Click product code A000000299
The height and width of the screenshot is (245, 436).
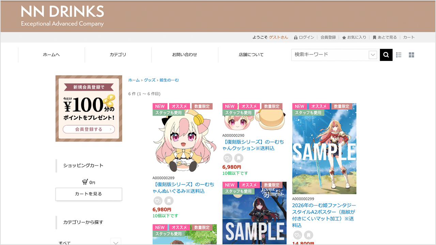pyautogui.click(x=303, y=199)
